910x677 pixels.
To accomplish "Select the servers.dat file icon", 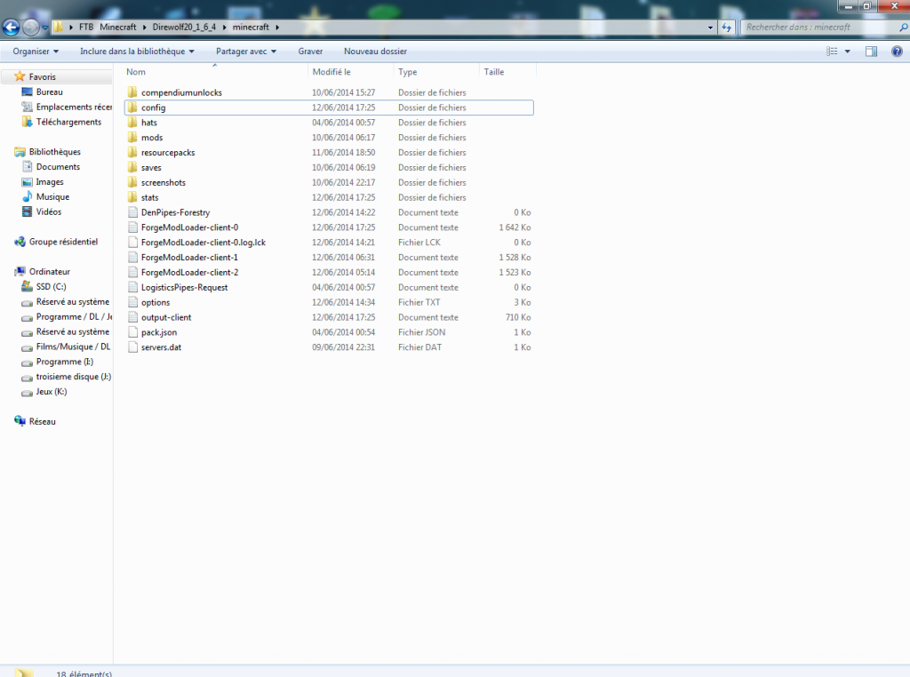I will [133, 347].
